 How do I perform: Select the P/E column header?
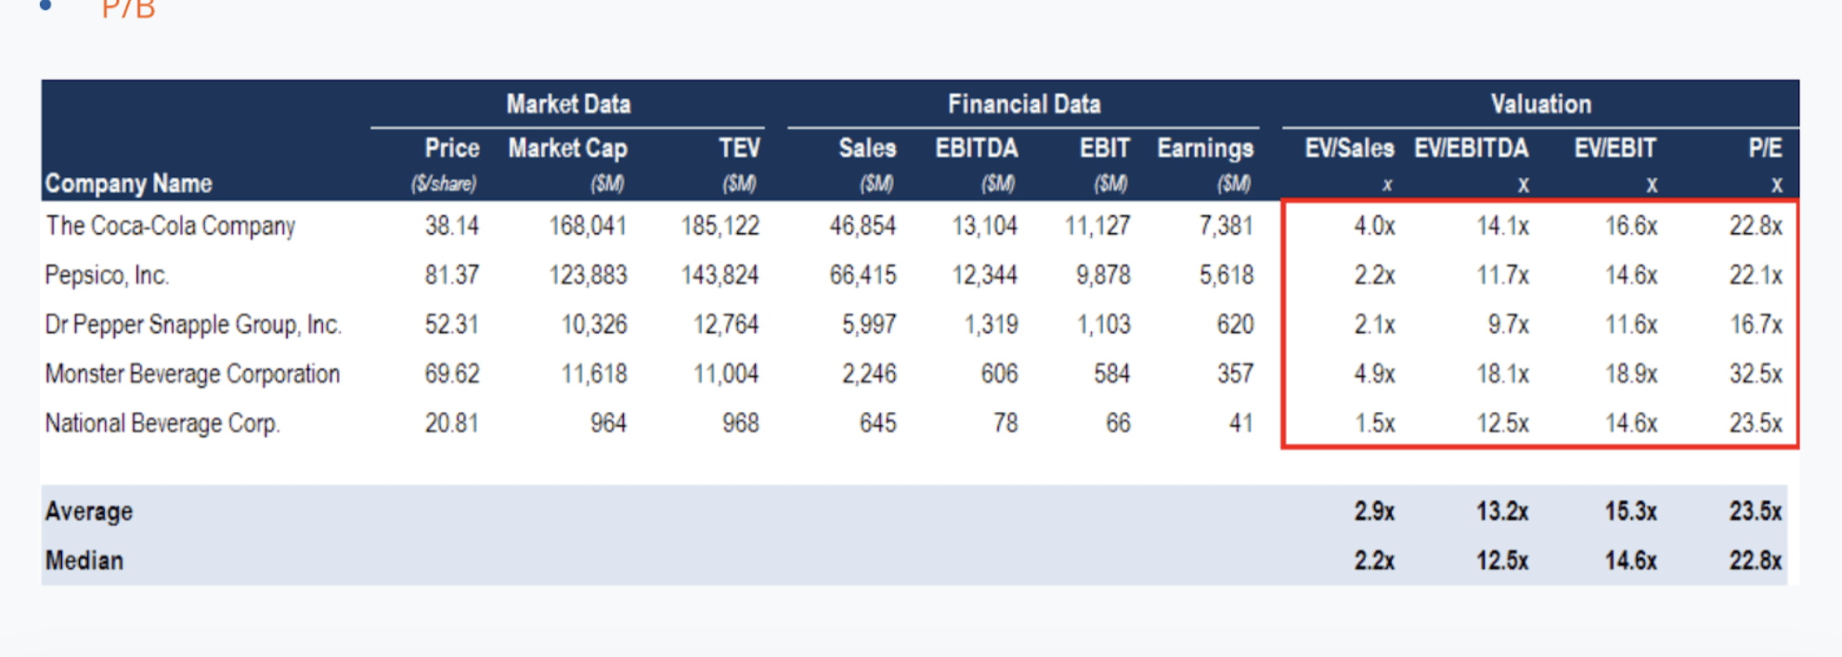(1764, 148)
